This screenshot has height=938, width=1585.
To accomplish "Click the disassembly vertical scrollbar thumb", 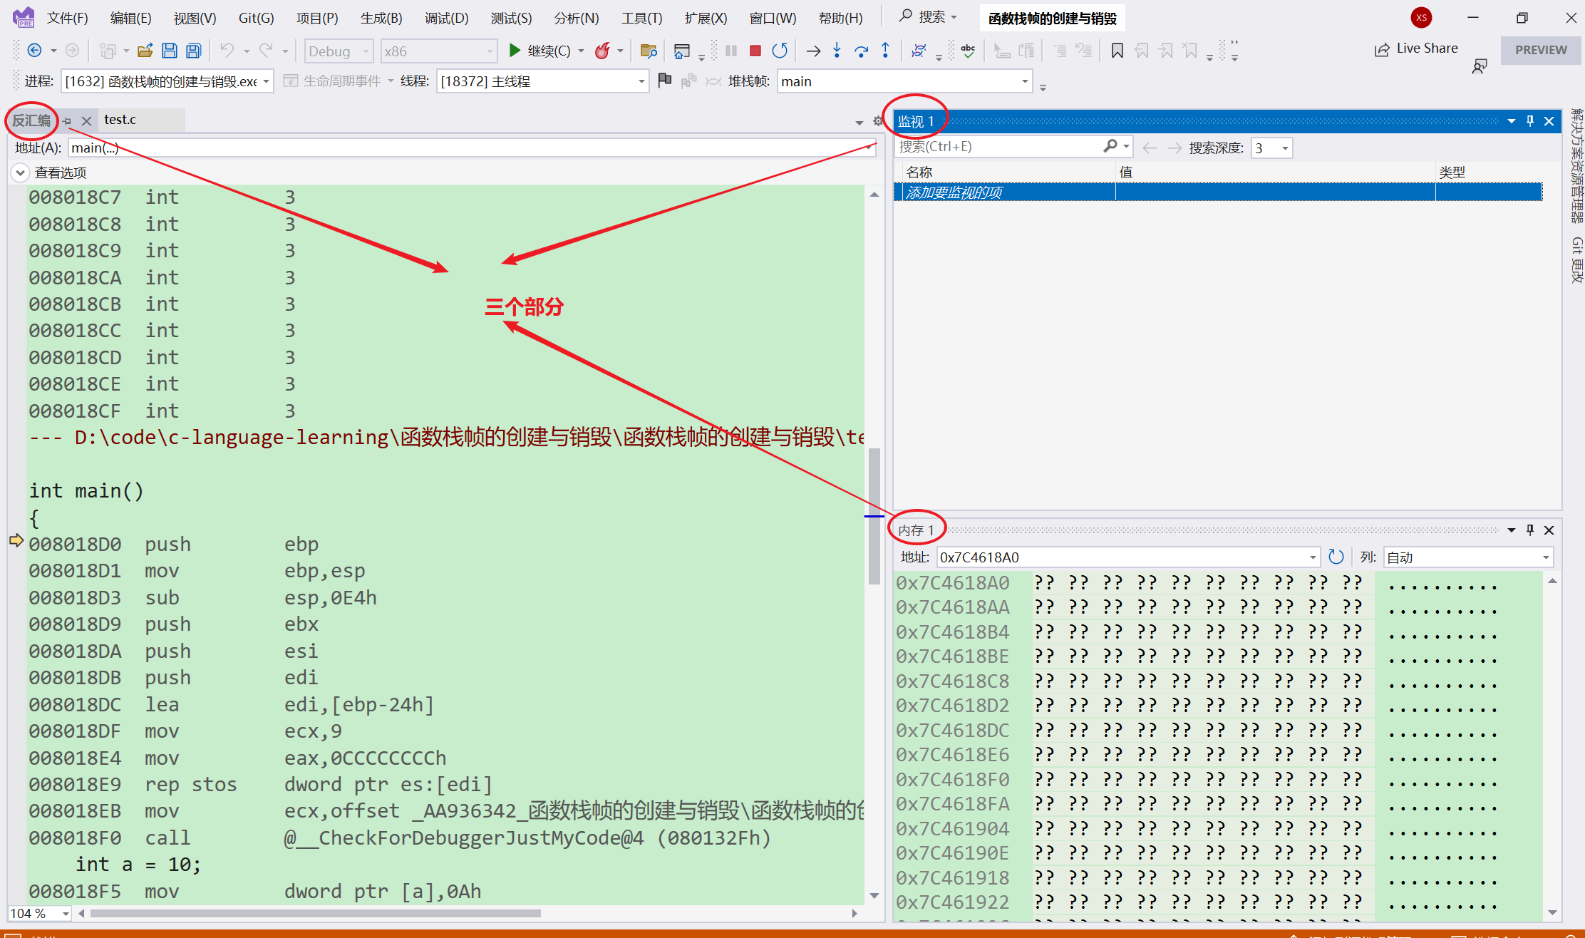I will click(874, 516).
